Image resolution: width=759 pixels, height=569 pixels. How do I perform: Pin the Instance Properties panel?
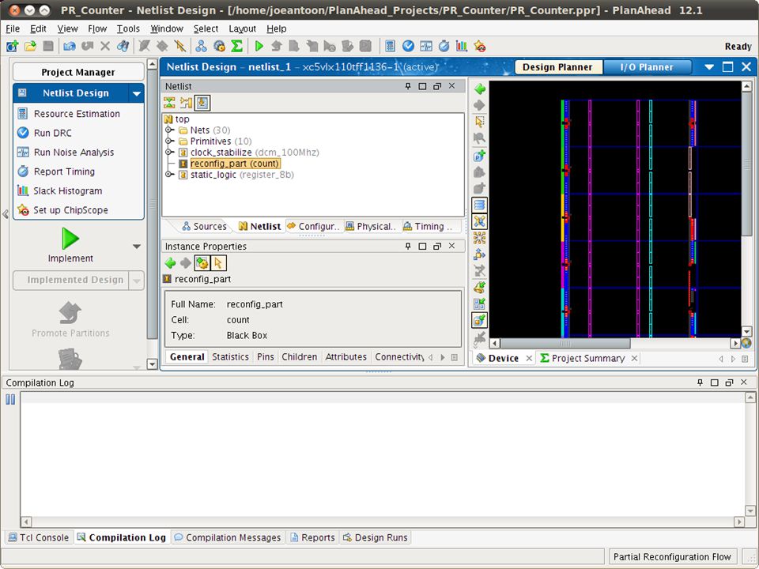(408, 247)
